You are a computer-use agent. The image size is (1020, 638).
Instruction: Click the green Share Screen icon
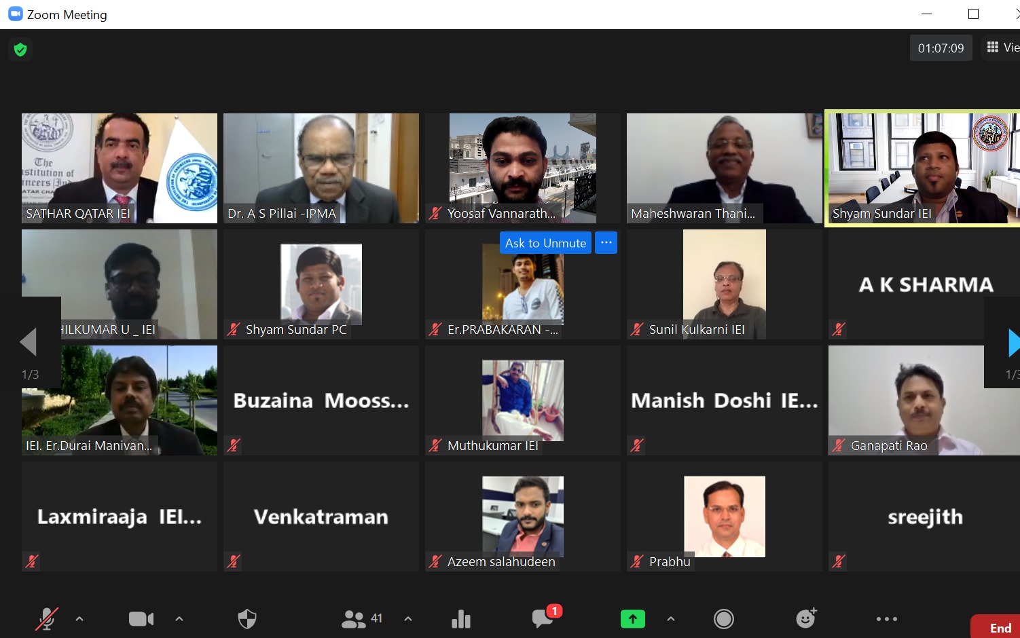633,618
